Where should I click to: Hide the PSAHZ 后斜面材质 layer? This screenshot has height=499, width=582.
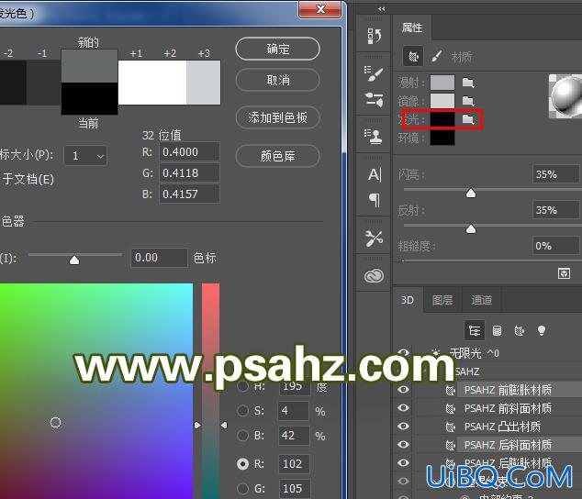[x=404, y=445]
